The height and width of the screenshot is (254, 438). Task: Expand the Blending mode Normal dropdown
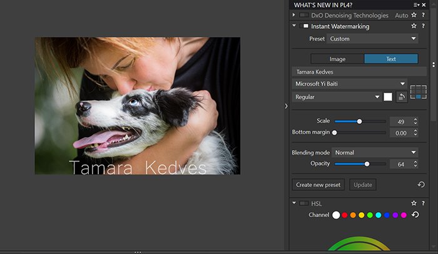click(x=375, y=152)
